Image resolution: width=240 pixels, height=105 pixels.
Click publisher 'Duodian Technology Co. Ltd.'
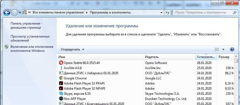pyautogui.click(x=166, y=99)
